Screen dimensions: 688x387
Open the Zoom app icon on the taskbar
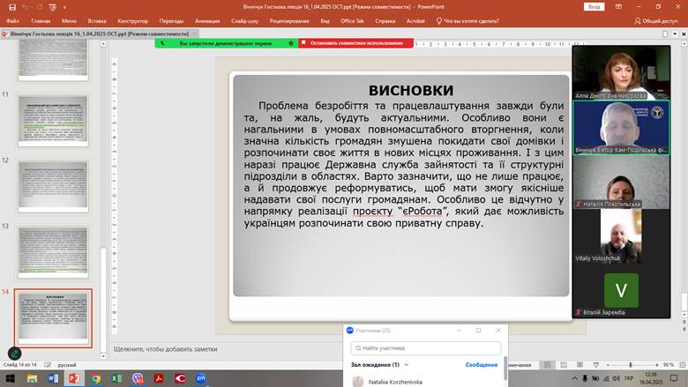[200, 377]
